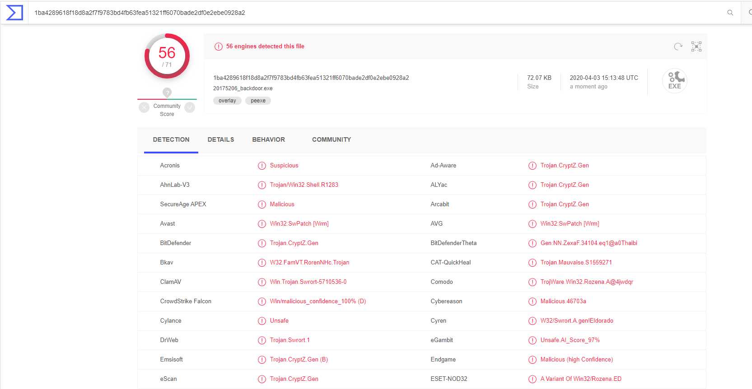Click the peexe tag
Screen dimensions: 752x389
(258, 101)
